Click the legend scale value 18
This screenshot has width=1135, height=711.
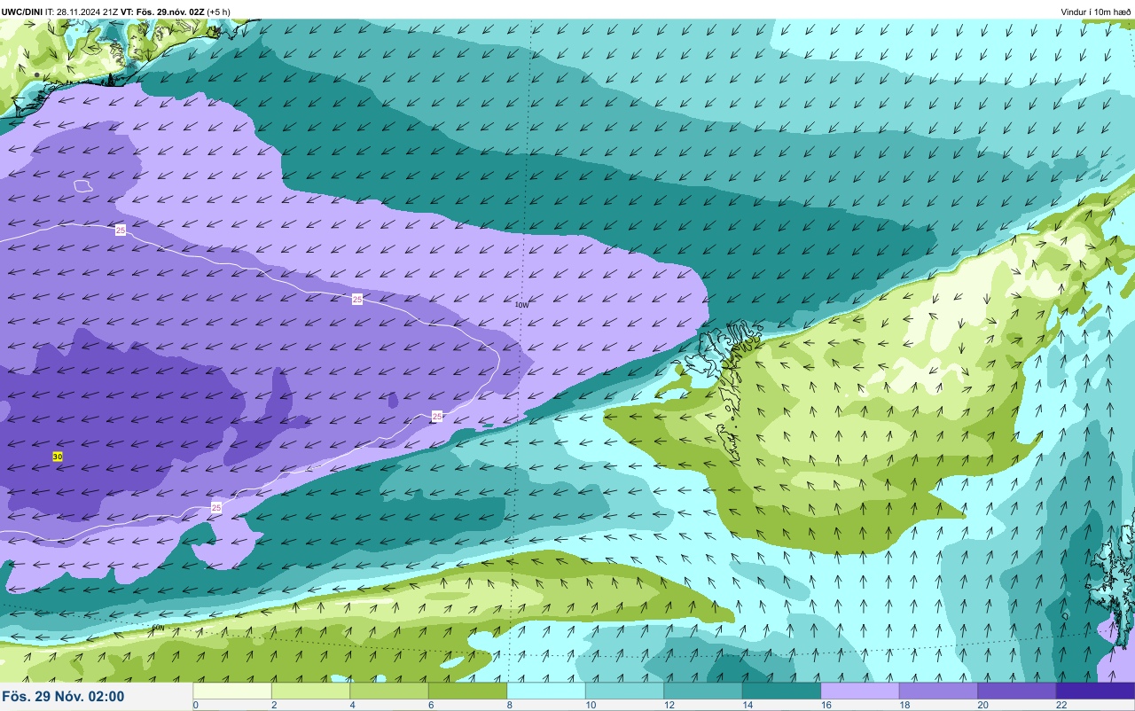click(x=904, y=705)
